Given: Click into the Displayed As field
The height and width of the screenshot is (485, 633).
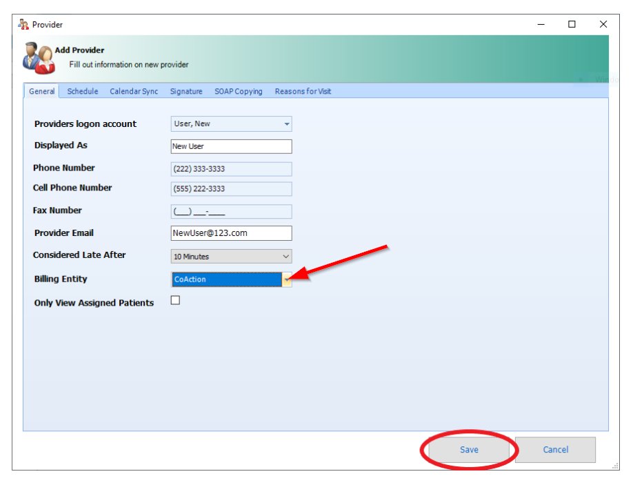Looking at the screenshot, I should (x=231, y=146).
